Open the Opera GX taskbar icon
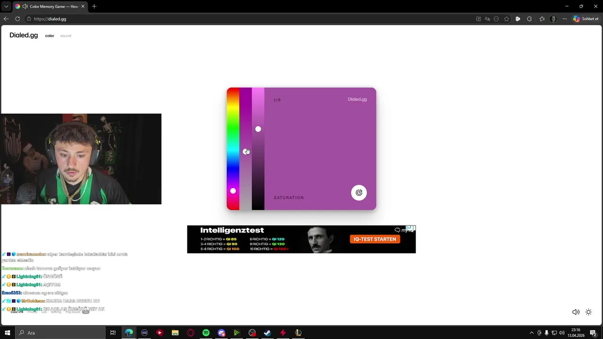This screenshot has width=603, height=339. click(190, 333)
